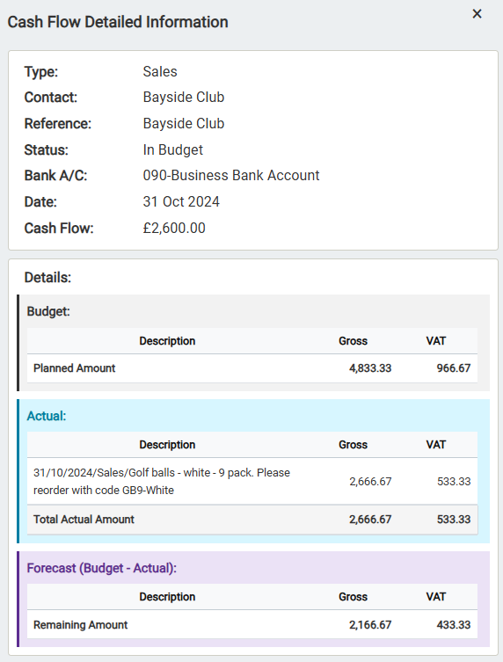The height and width of the screenshot is (662, 503).
Task: Select the Planned Amount row
Action: coord(252,368)
